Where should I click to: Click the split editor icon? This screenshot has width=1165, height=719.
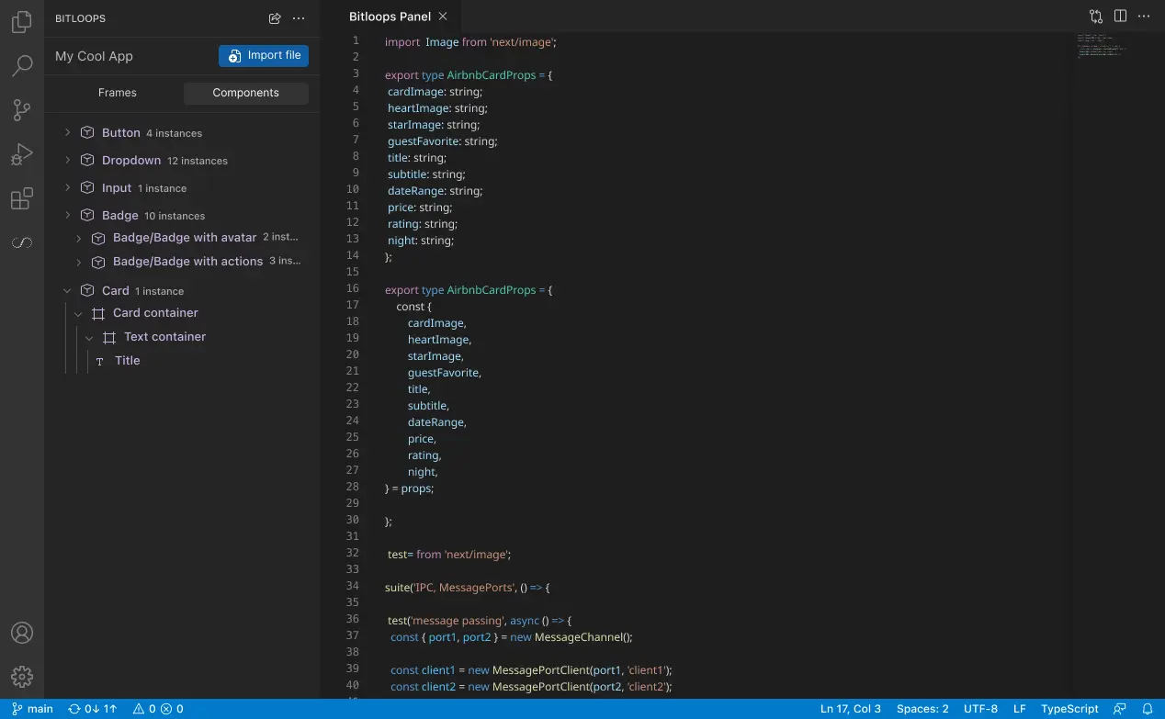click(1120, 17)
